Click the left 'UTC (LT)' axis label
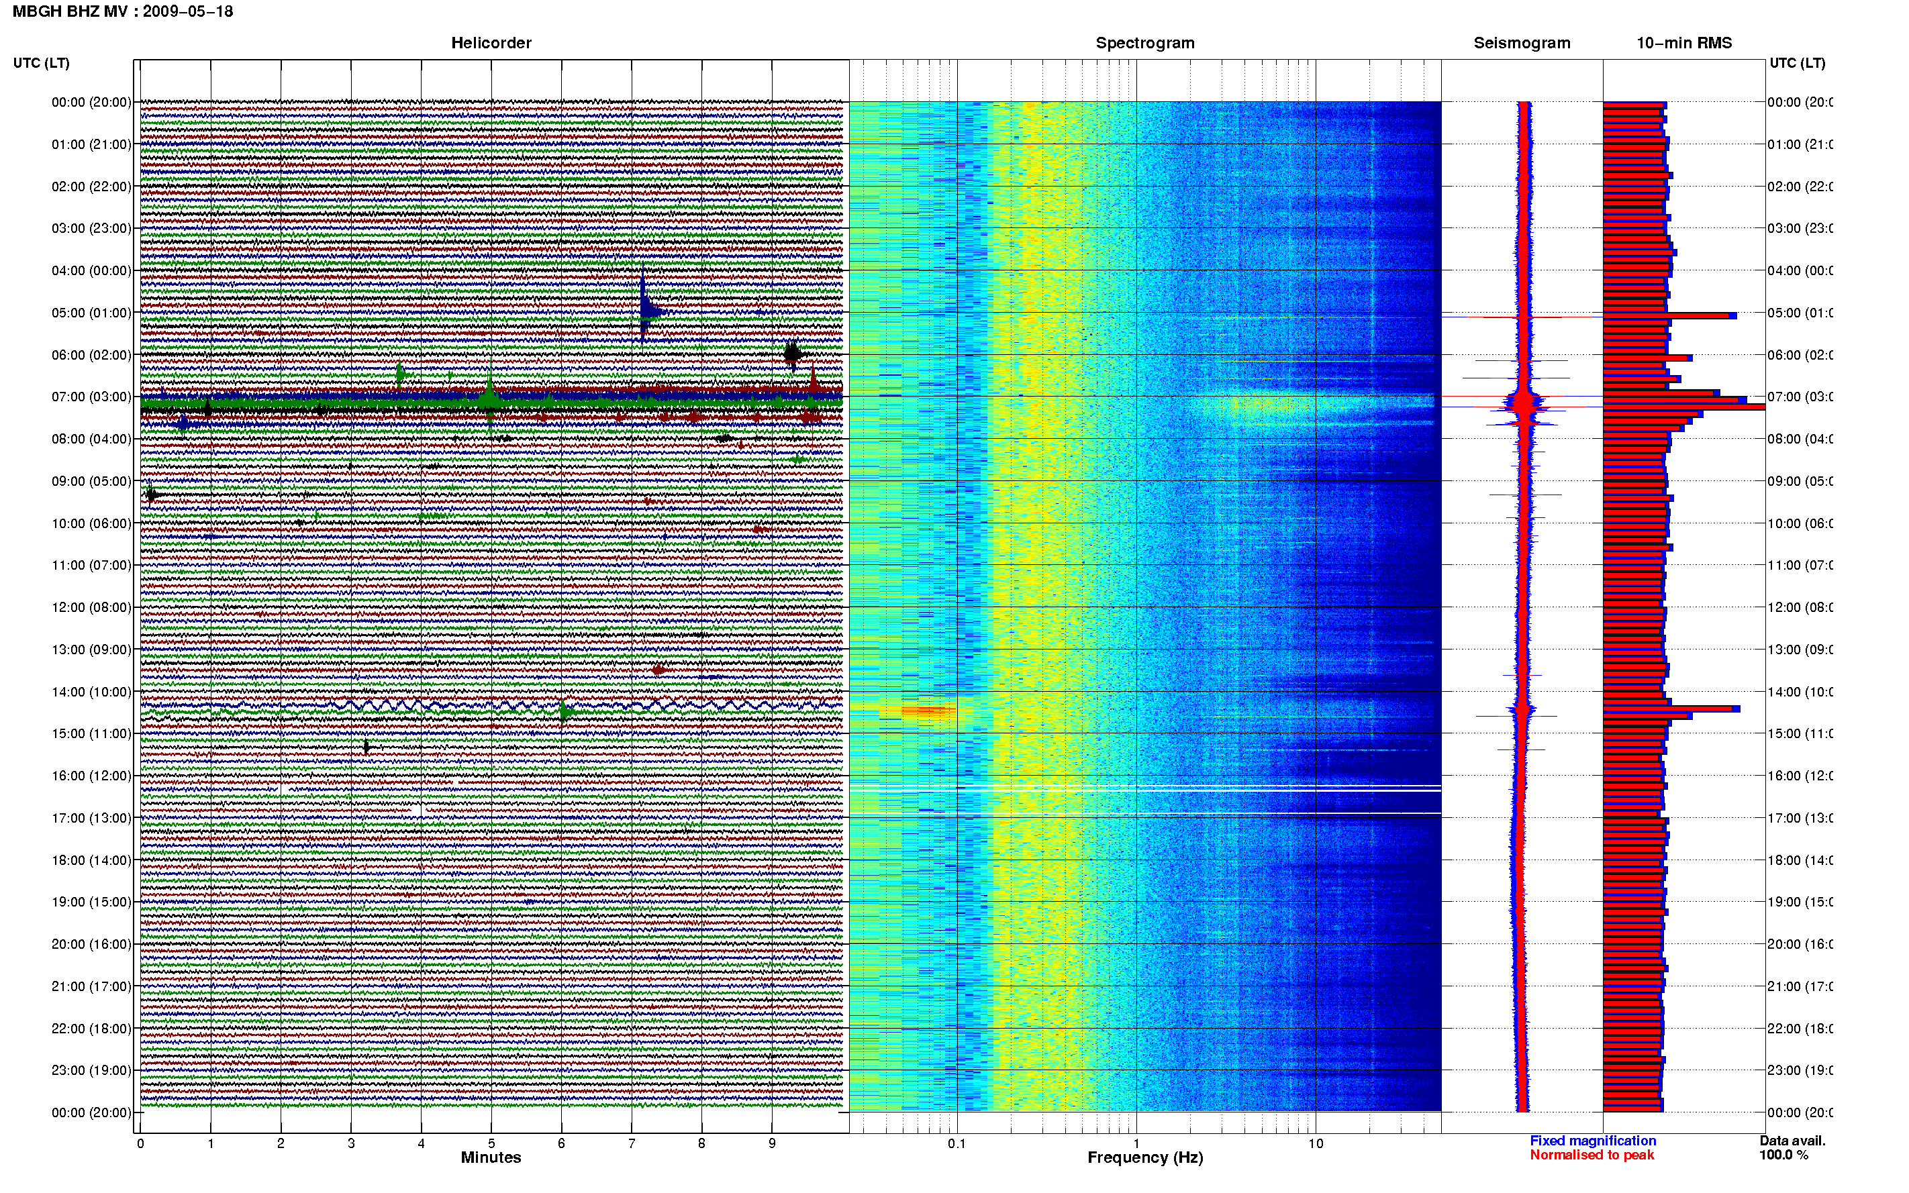Screen dimensions: 1909x1193 pyautogui.click(x=41, y=63)
